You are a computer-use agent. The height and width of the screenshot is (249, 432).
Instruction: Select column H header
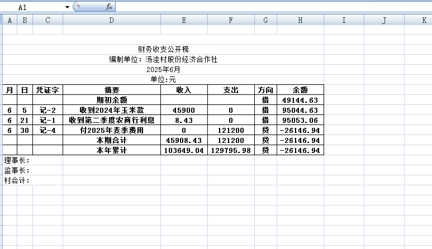tap(300, 20)
